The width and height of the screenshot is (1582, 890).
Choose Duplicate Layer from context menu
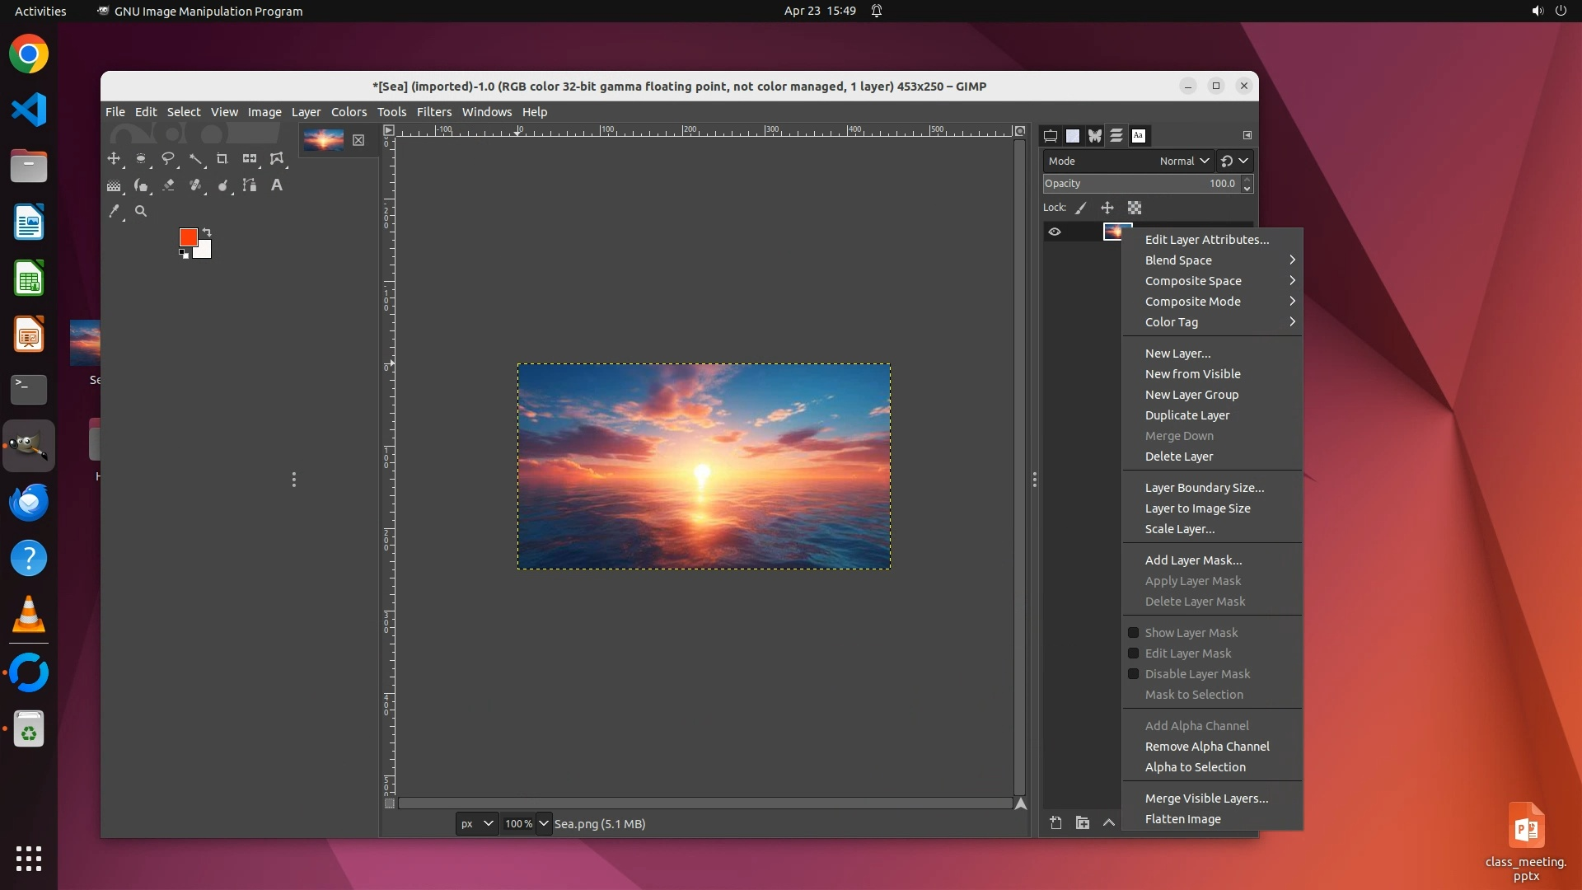(1186, 415)
